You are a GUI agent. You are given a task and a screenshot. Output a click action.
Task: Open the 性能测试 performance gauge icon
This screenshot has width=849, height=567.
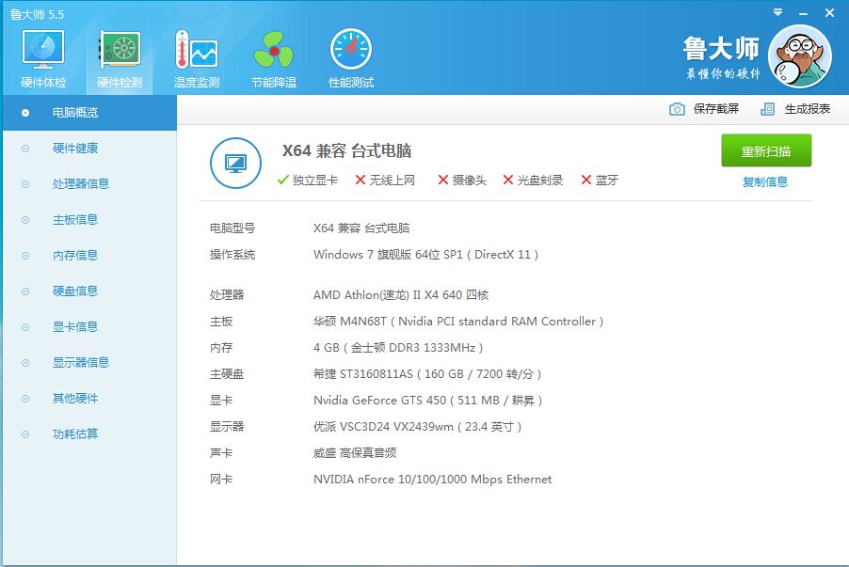point(351,49)
